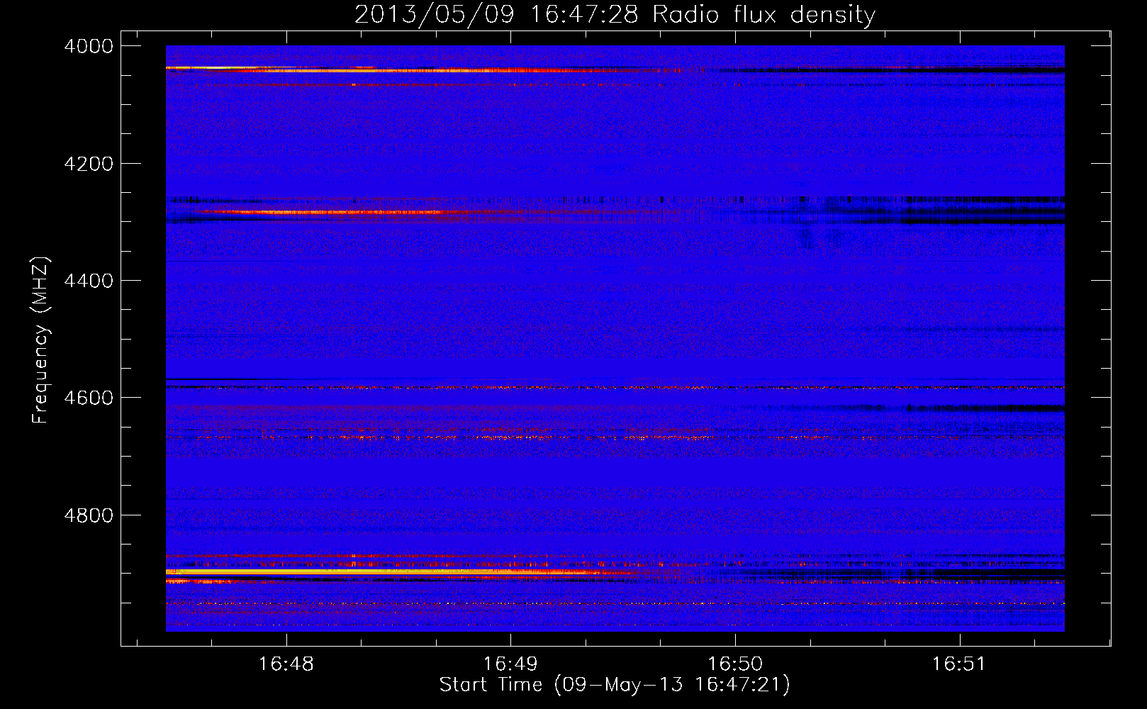Click the 16:48 time tick label
The height and width of the screenshot is (709, 1147).
coord(286,664)
